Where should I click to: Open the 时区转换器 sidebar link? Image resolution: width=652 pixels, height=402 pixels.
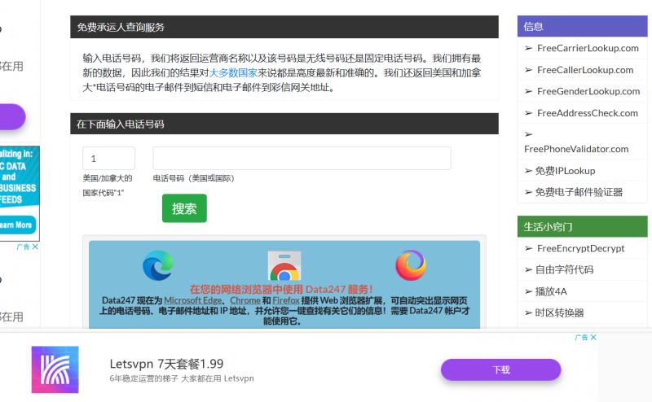click(559, 313)
